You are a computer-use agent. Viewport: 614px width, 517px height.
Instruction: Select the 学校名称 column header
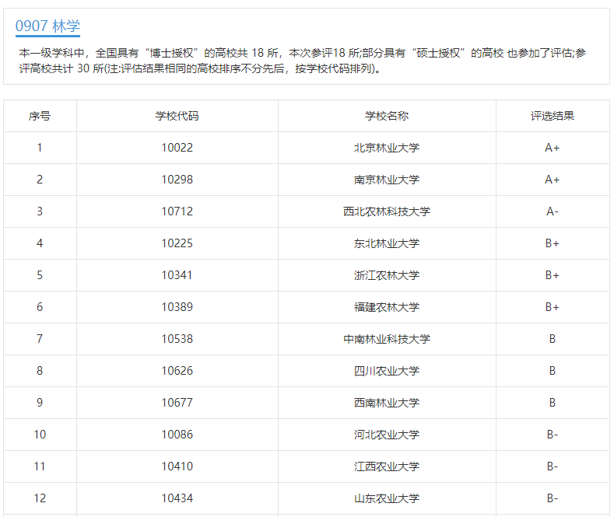387,116
